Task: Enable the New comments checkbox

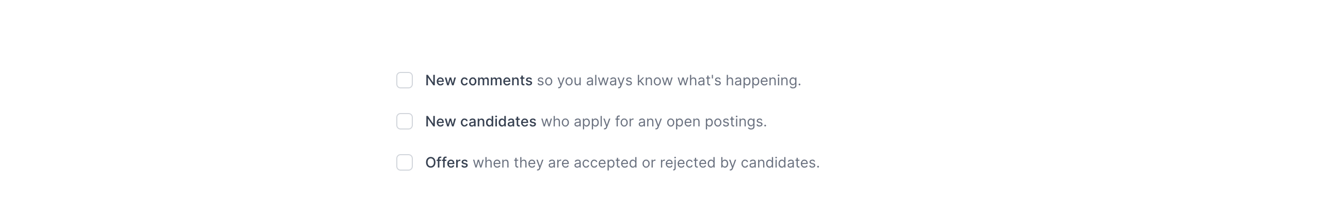Action: (x=404, y=81)
